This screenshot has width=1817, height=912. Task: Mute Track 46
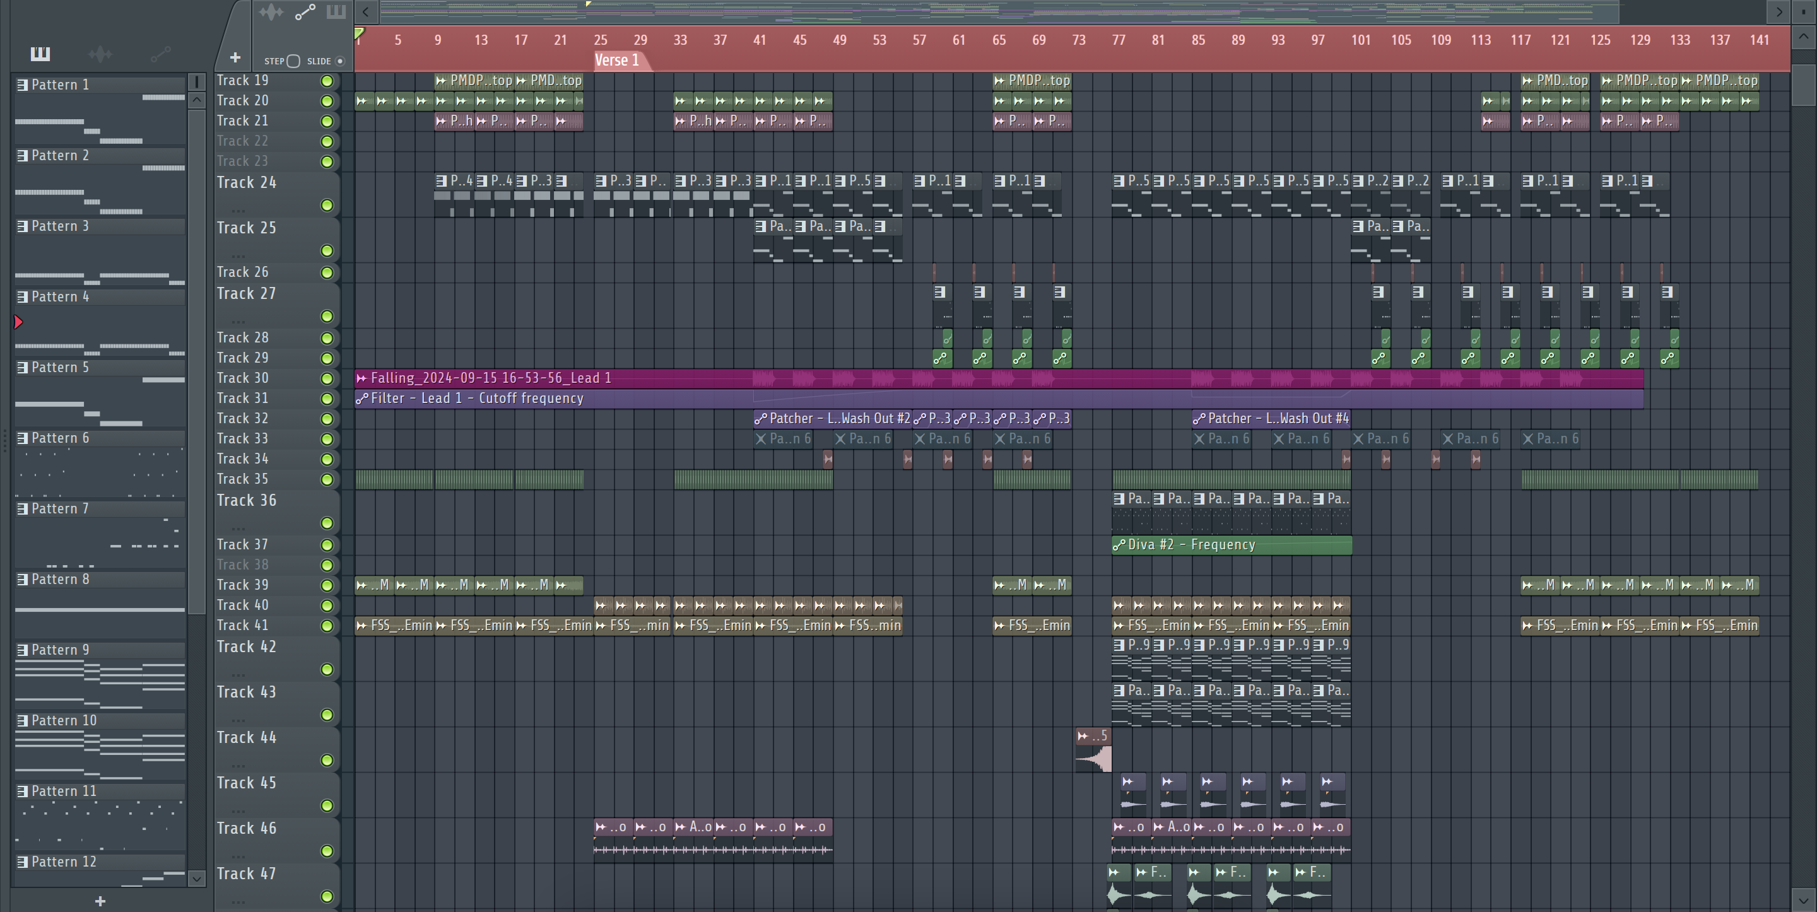tap(327, 851)
